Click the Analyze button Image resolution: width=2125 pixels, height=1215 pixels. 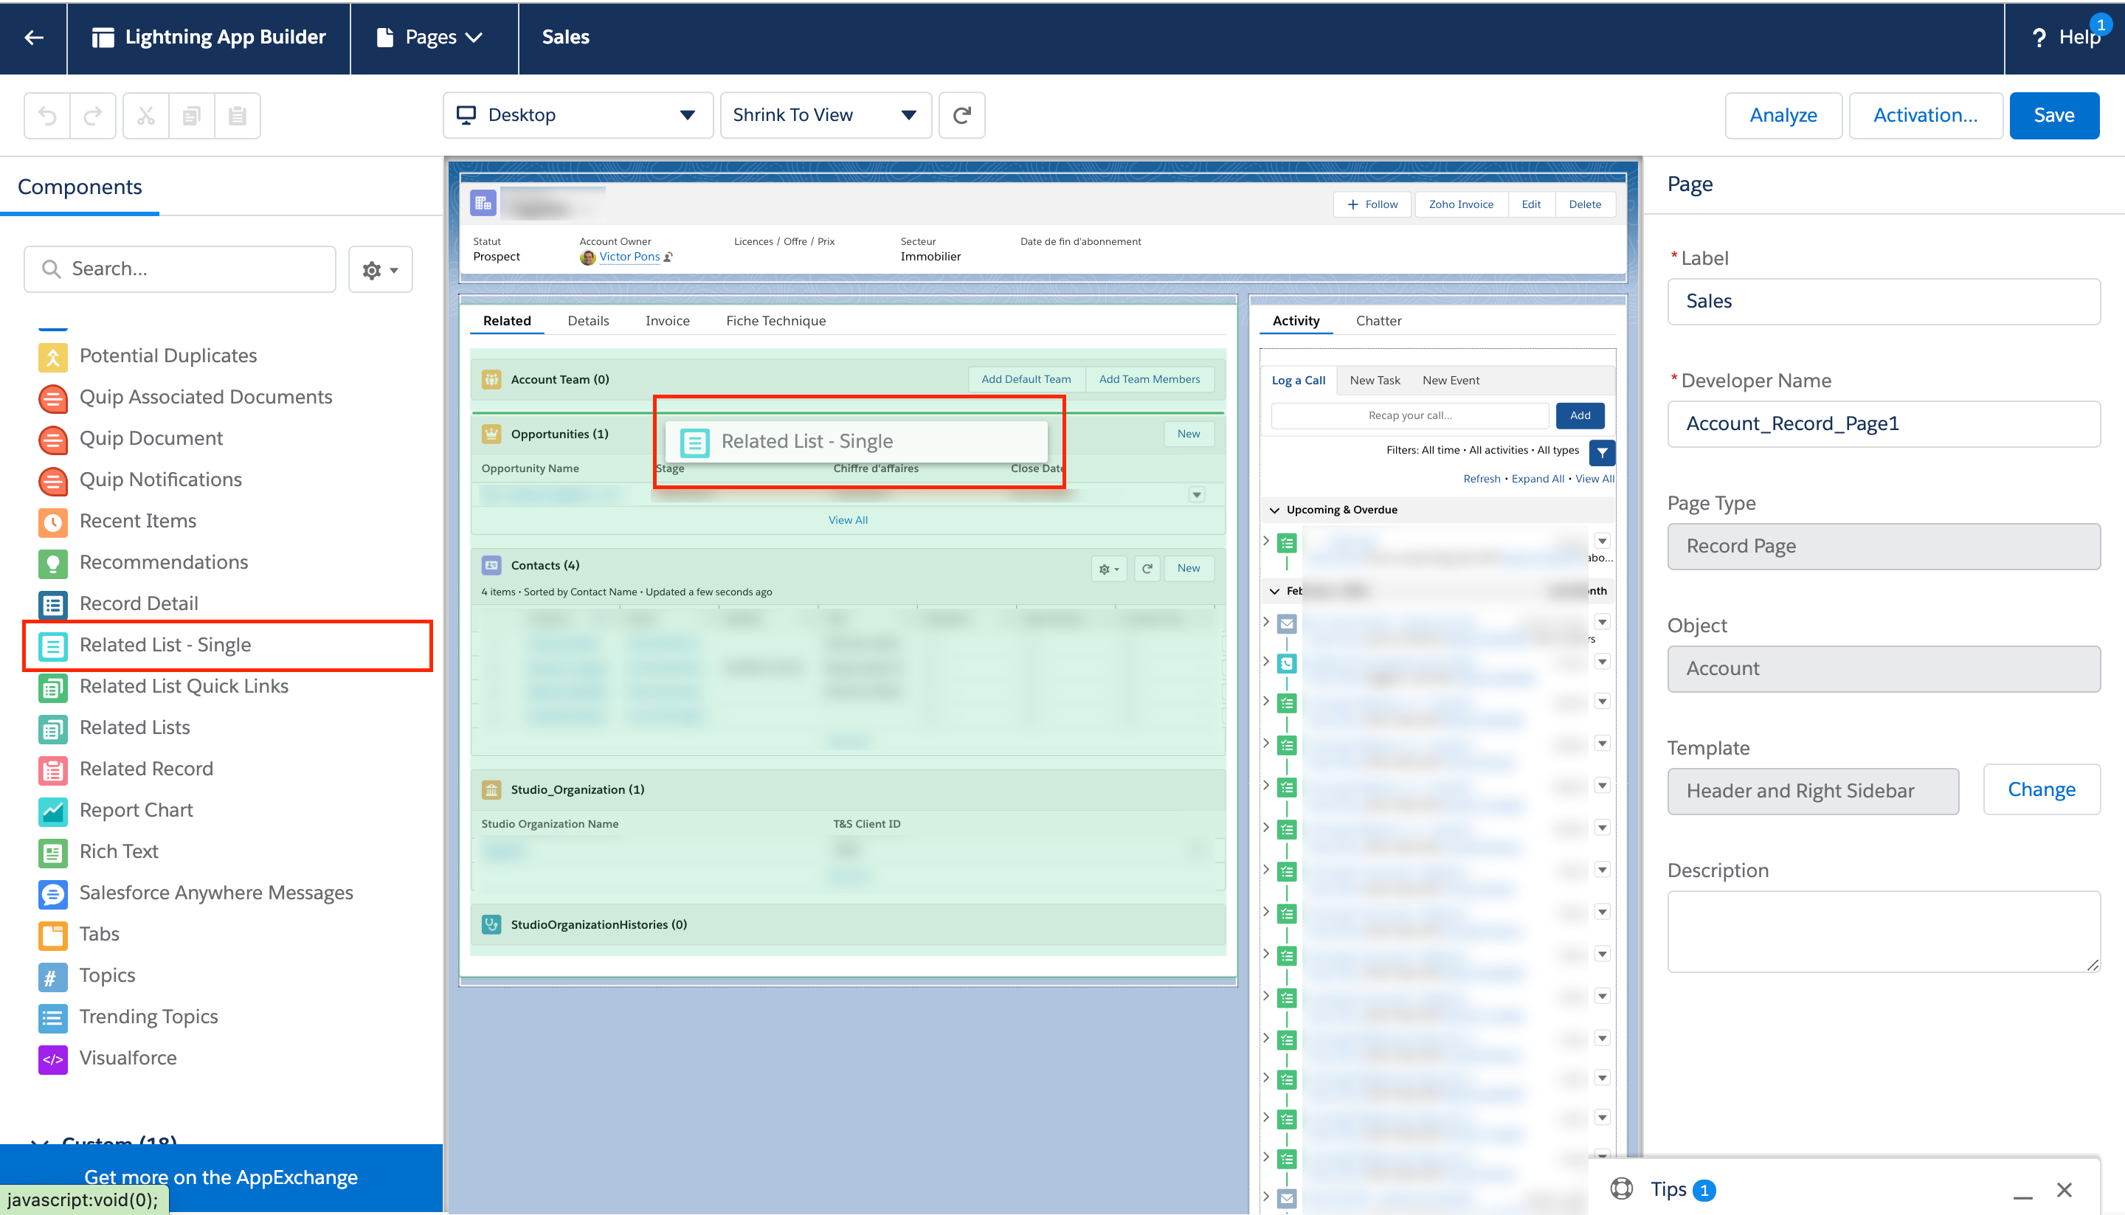pos(1783,115)
